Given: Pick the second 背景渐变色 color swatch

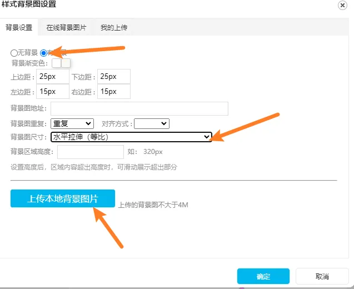Looking at the screenshot, I should (66, 63).
